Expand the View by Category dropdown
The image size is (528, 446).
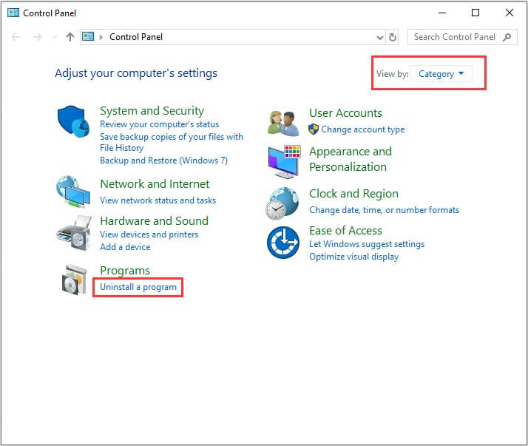[x=441, y=74]
